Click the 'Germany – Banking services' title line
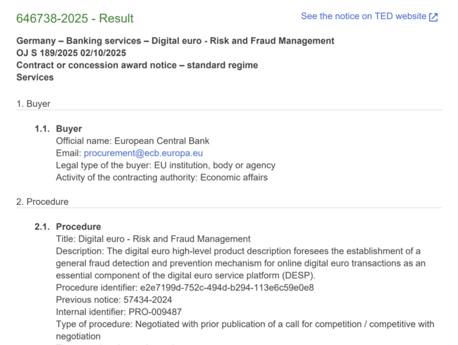458x345 pixels. click(x=175, y=41)
